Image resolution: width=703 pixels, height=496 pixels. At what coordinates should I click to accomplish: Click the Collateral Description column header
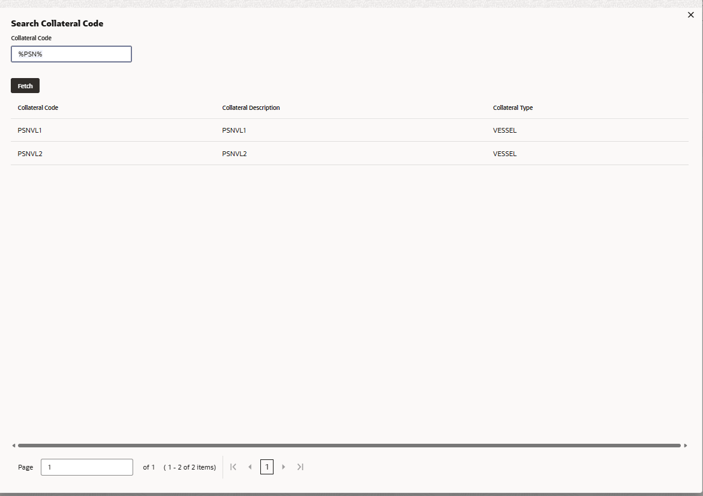251,107
